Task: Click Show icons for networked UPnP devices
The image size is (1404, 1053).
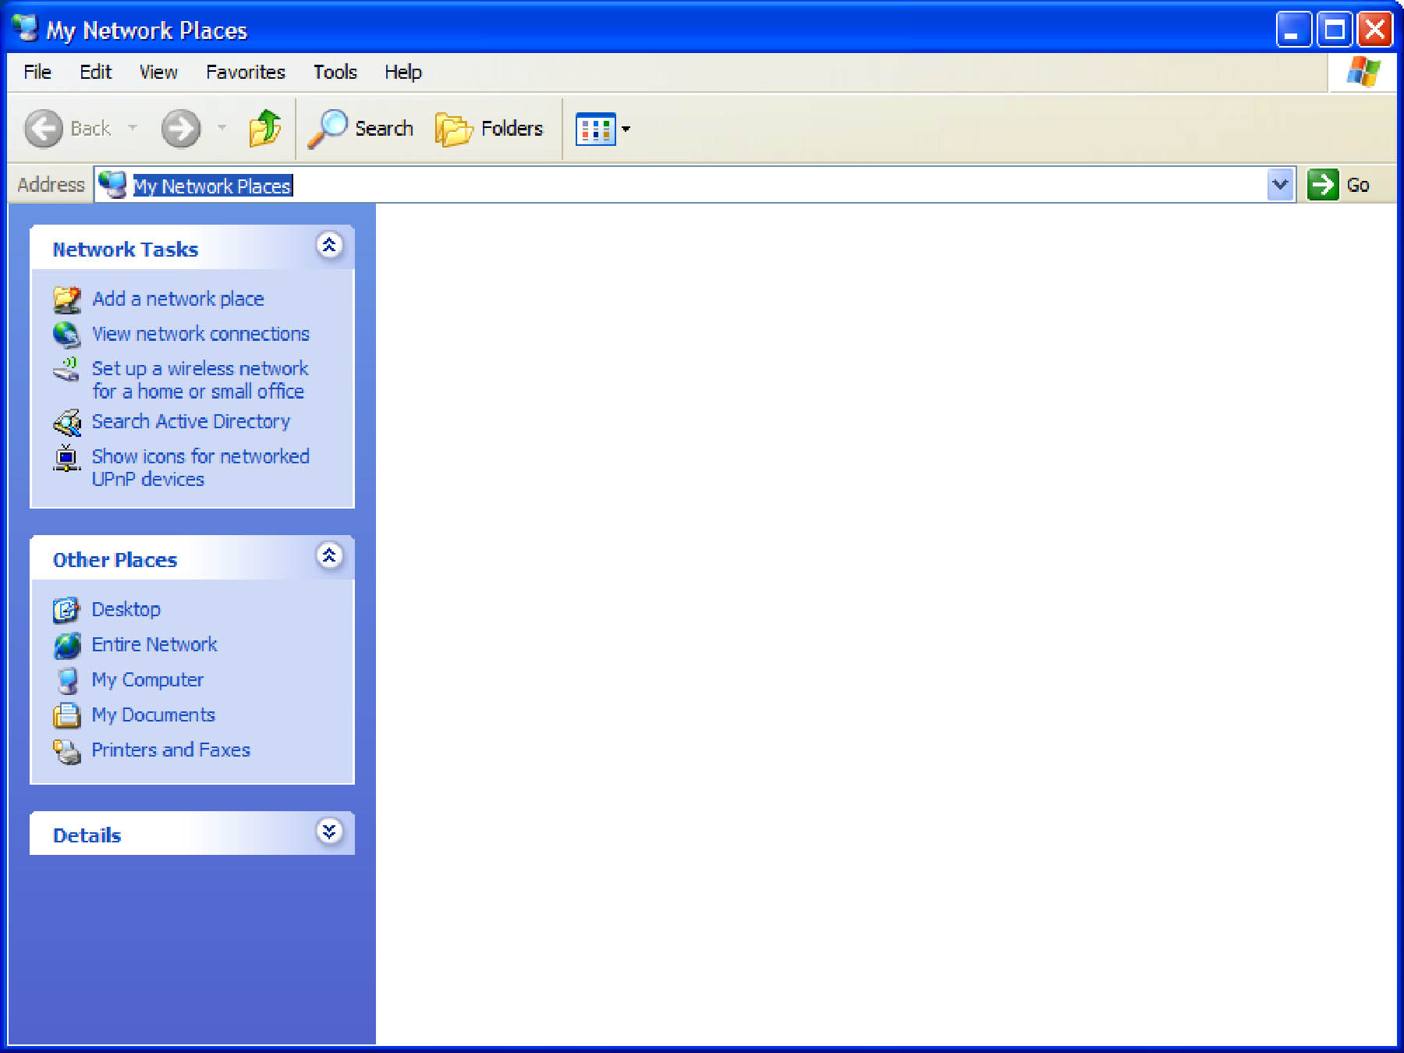Action: 200,467
